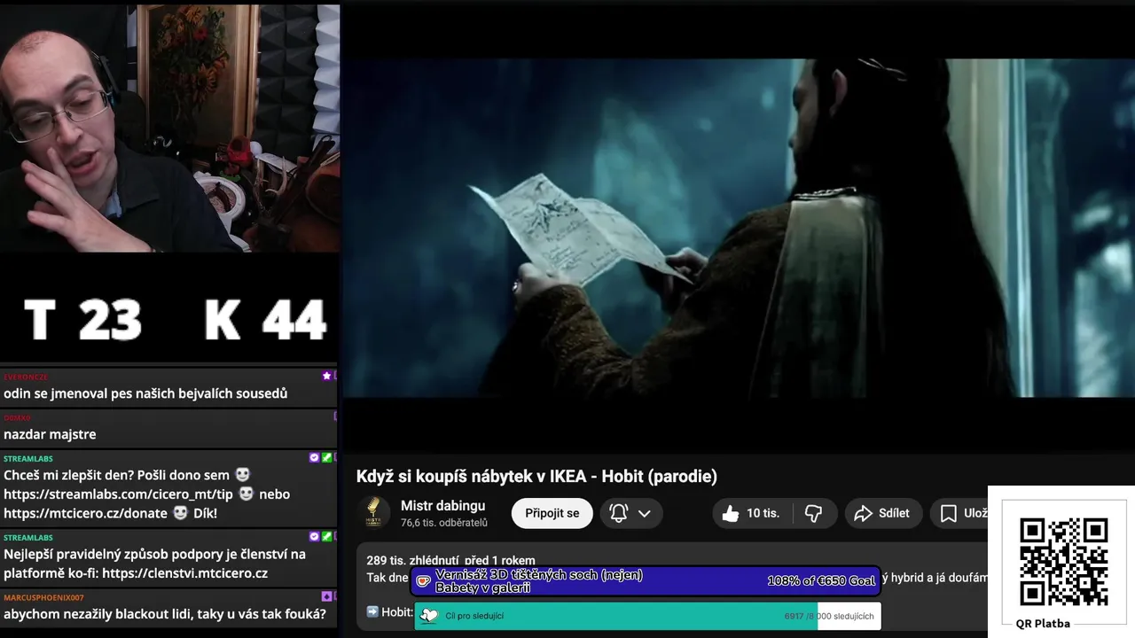This screenshot has height=638, width=1135.
Task: Click the Mistr dabingu channel avatar
Action: coord(373,512)
